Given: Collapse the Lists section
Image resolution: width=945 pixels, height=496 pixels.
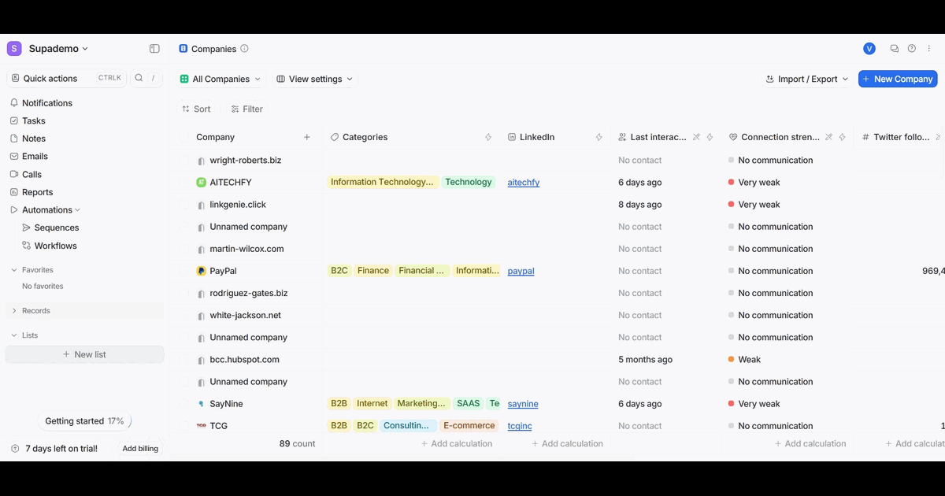Looking at the screenshot, I should pyautogui.click(x=14, y=335).
